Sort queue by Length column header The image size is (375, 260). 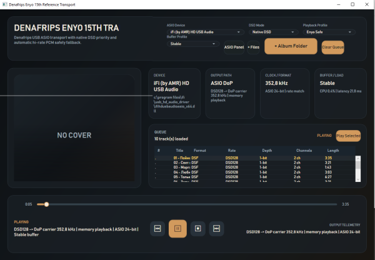click(333, 151)
